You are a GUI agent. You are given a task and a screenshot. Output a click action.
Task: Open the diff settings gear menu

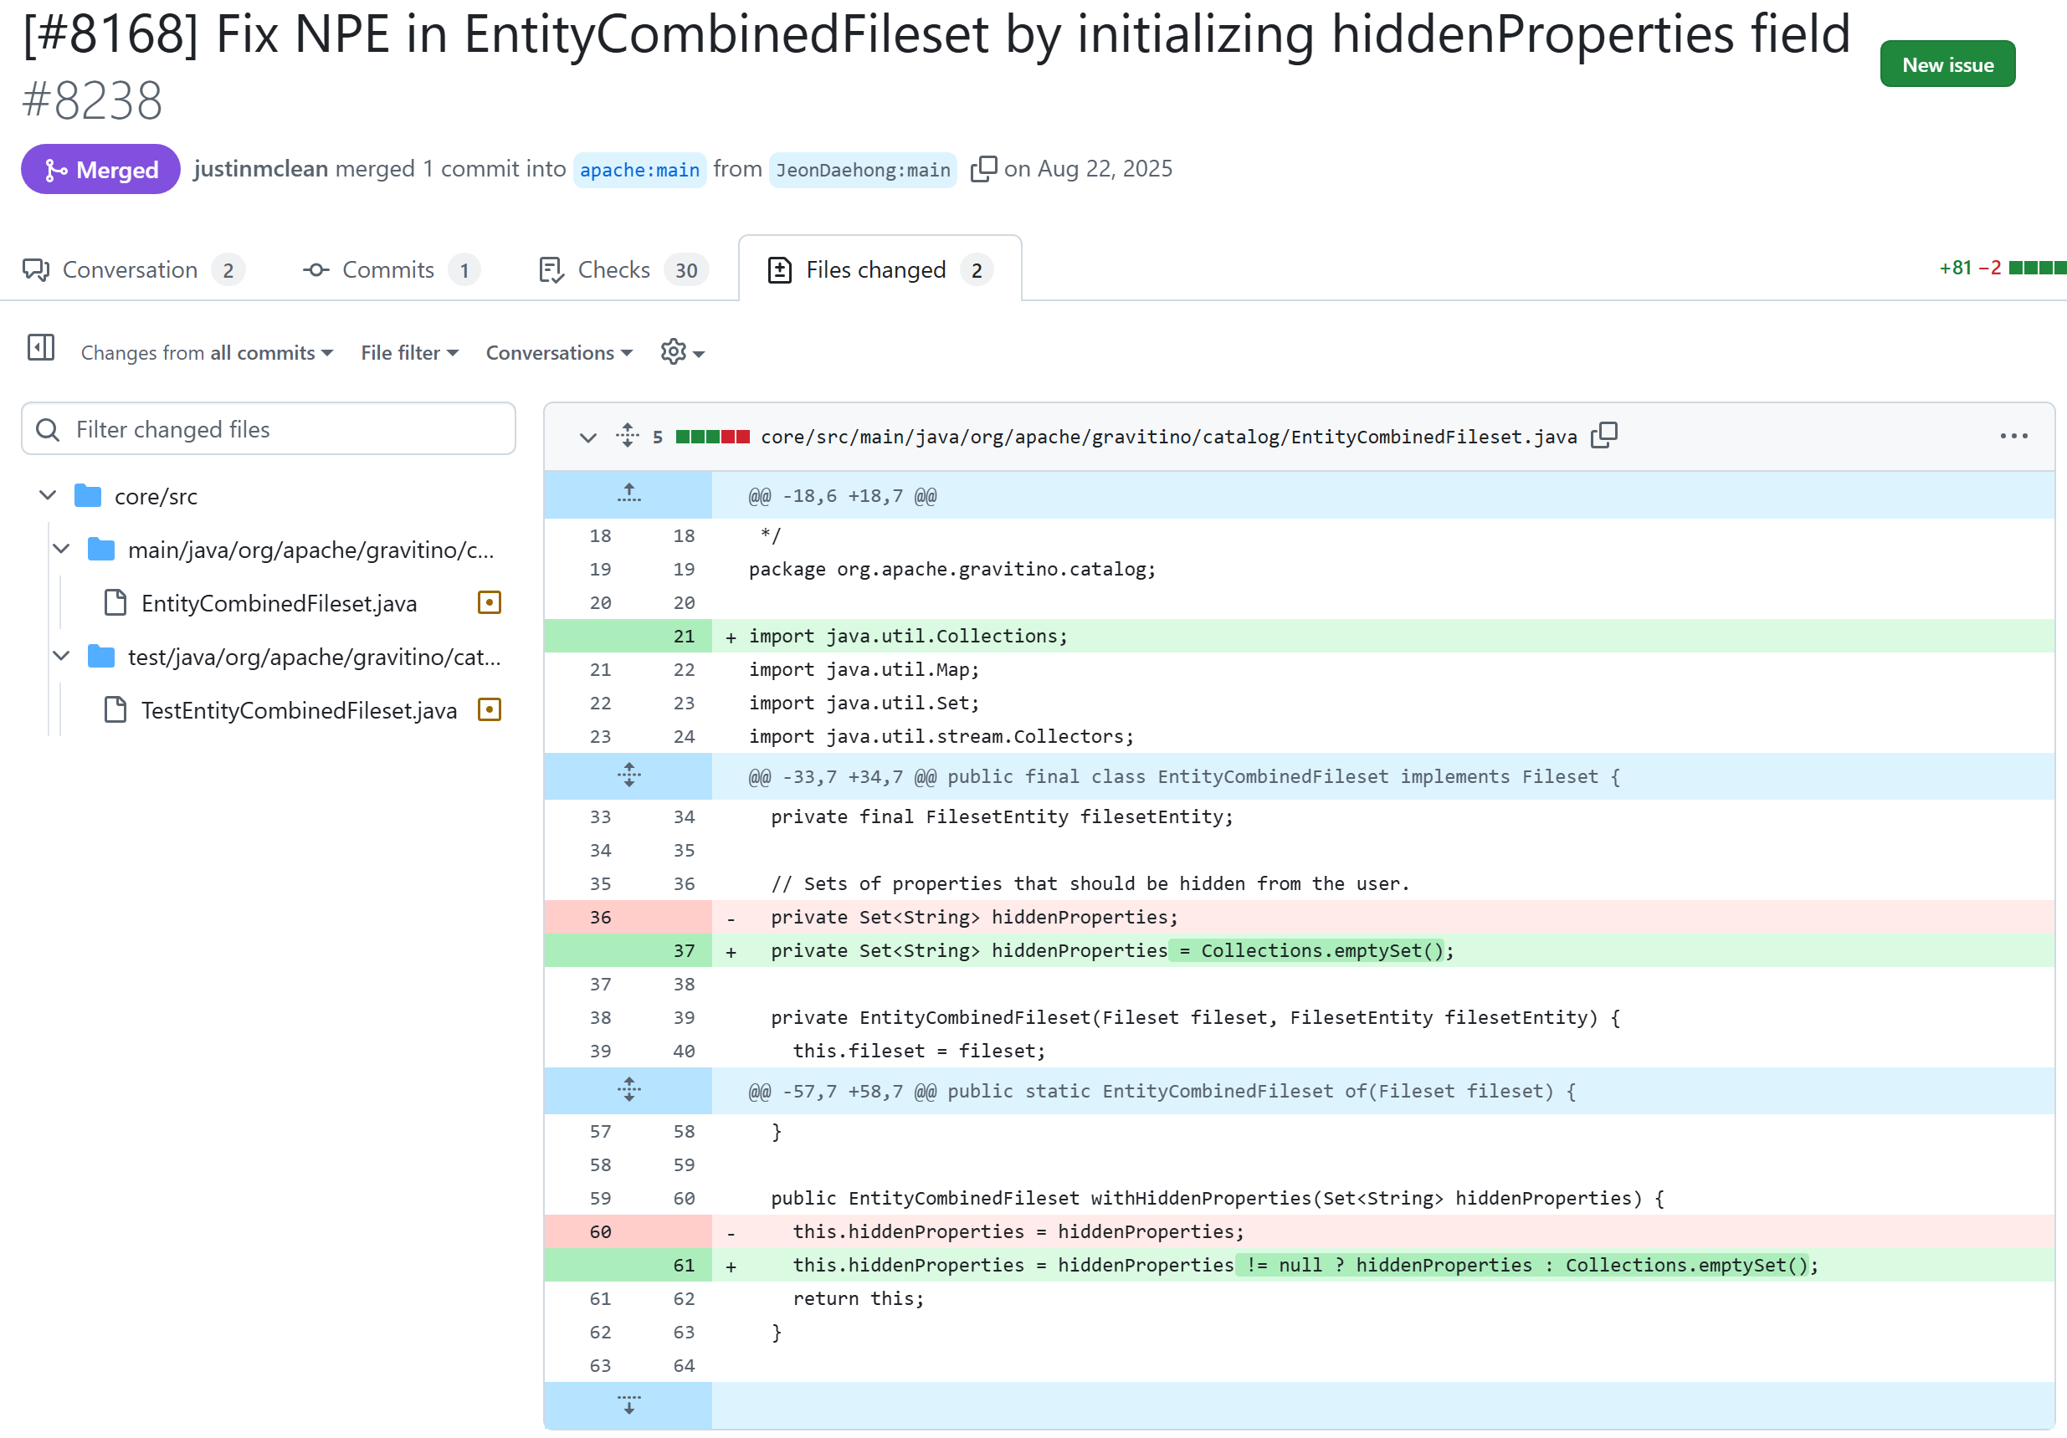pos(681,352)
